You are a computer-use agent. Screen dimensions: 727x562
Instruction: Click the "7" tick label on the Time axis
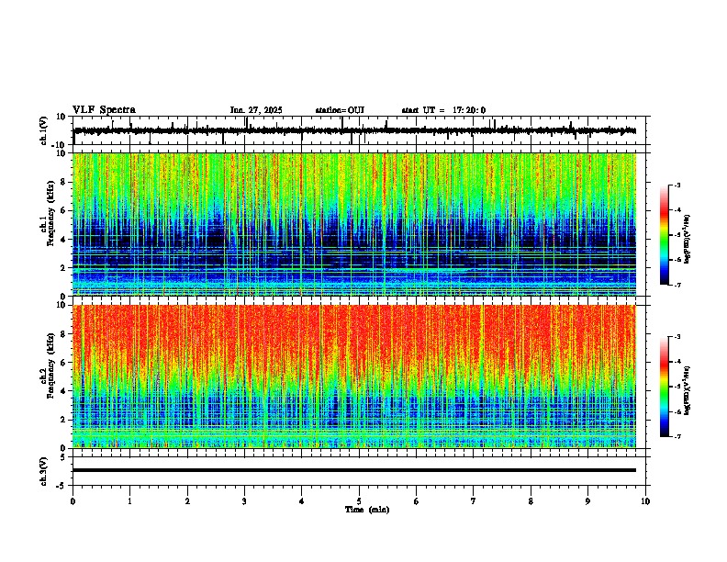pyautogui.click(x=474, y=501)
